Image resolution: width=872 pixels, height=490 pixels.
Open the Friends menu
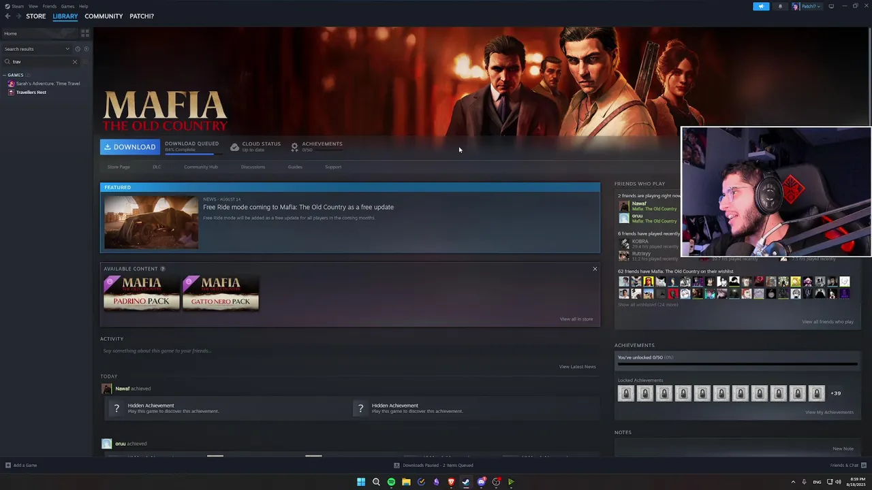click(x=49, y=6)
